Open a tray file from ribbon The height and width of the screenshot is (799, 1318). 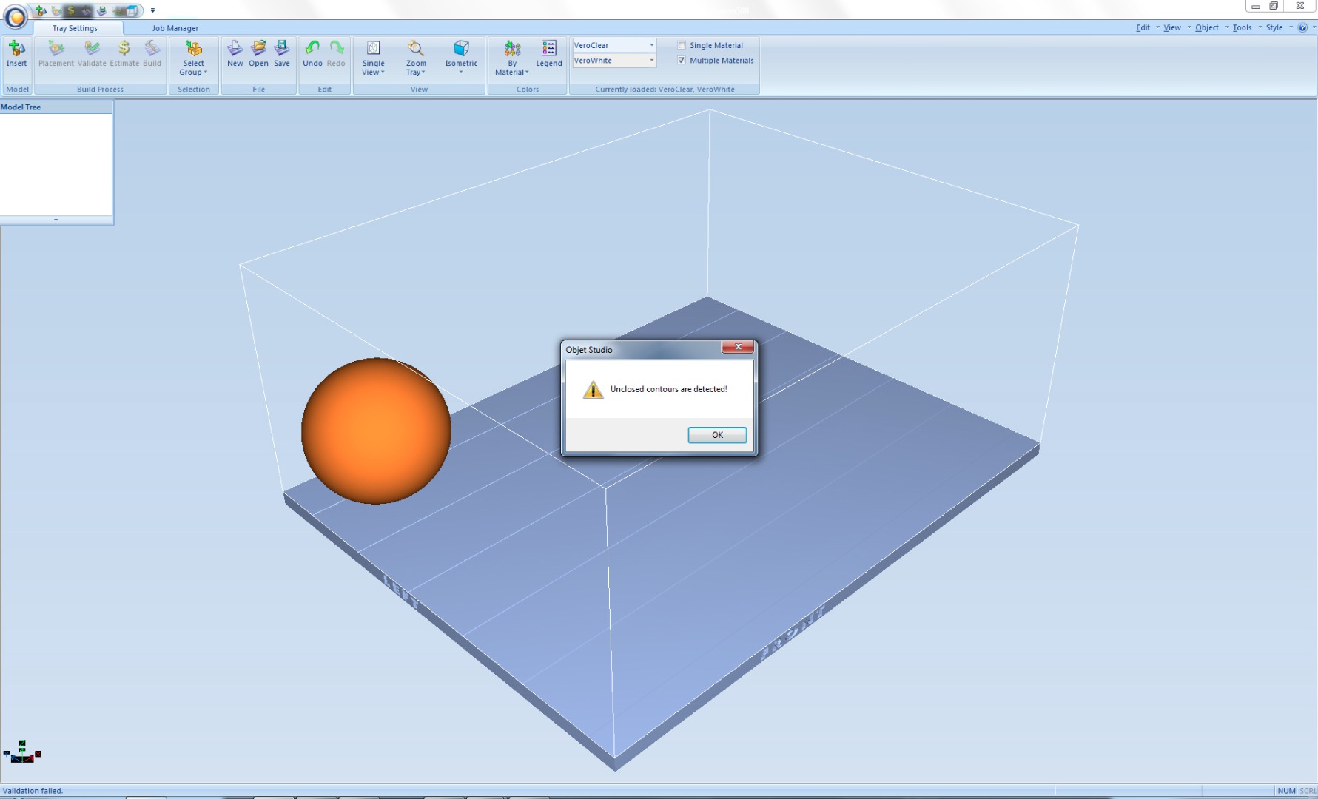[x=258, y=54]
